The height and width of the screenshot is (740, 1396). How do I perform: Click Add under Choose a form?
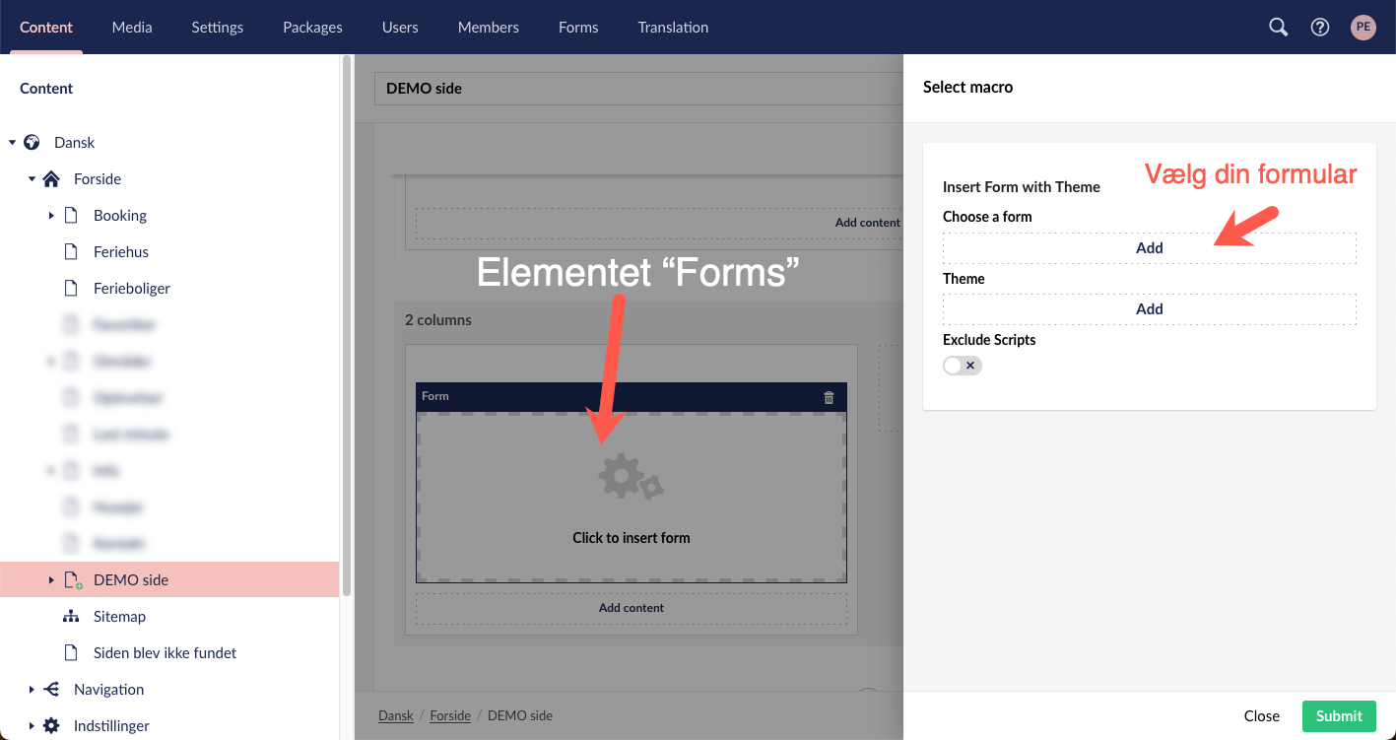(x=1150, y=248)
